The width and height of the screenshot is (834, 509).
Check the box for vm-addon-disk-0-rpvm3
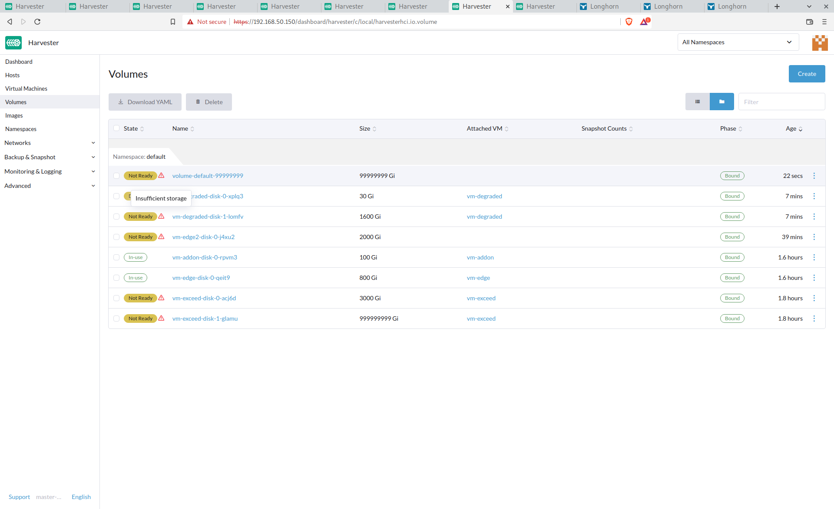(116, 257)
